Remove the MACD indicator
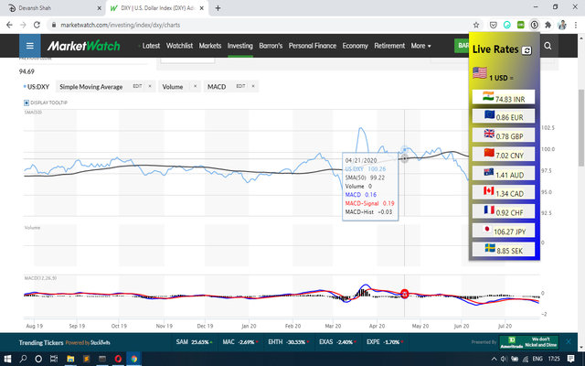Viewport: 585px width, 366px height. coord(253,86)
